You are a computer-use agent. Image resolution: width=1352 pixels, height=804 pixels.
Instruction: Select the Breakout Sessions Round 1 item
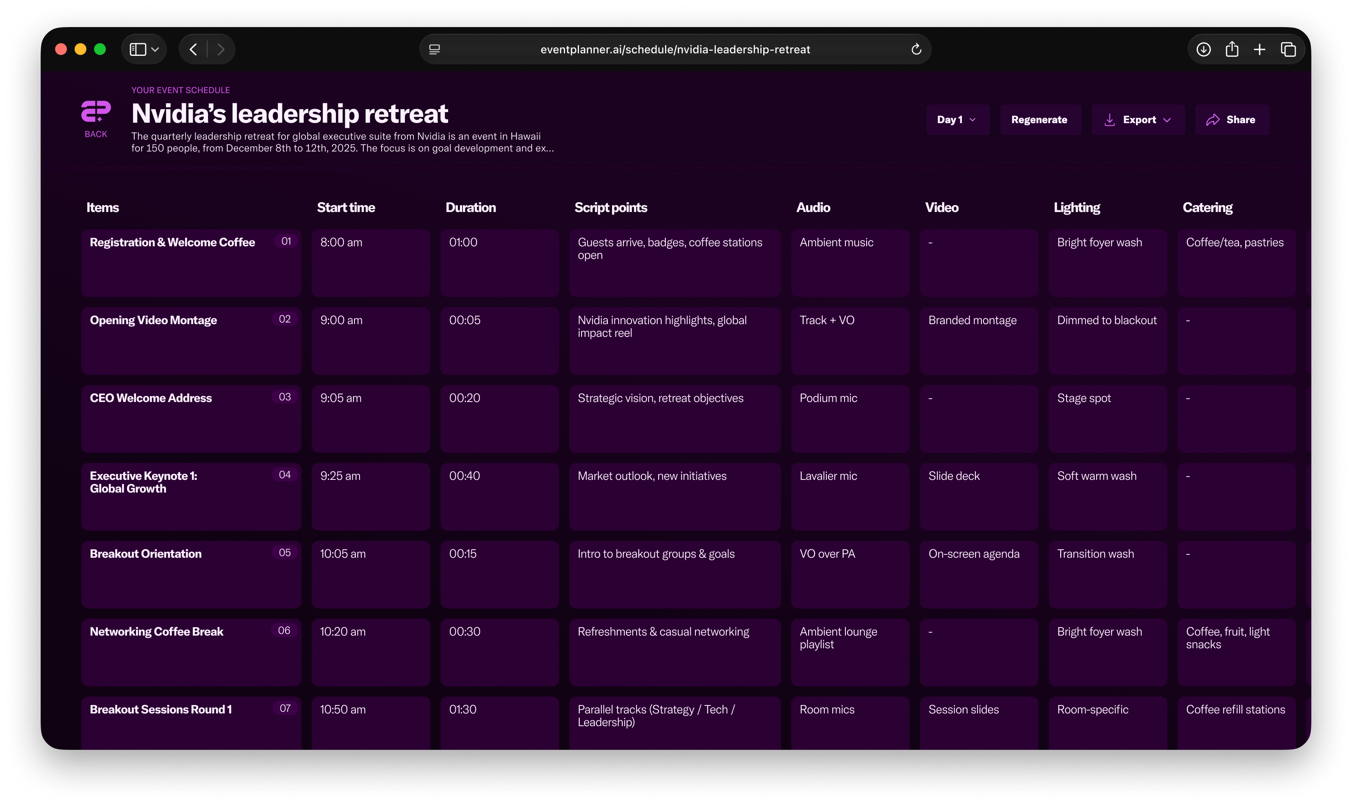[191, 723]
